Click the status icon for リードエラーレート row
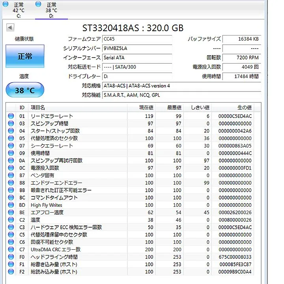The image size is (284, 284). (x=11, y=116)
